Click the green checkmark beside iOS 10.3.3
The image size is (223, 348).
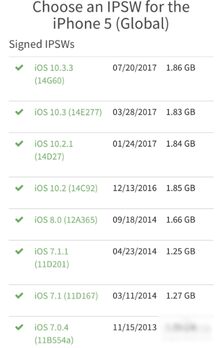(x=19, y=67)
